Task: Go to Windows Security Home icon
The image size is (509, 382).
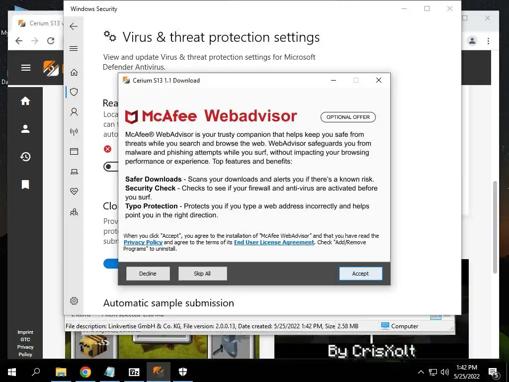Action: pos(74,72)
